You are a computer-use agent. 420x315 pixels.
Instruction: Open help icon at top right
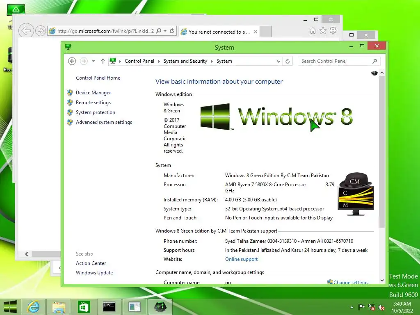pos(374,73)
